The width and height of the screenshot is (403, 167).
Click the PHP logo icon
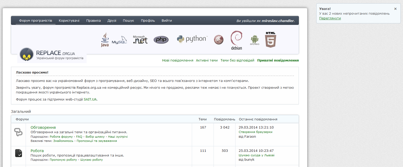[x=161, y=40]
